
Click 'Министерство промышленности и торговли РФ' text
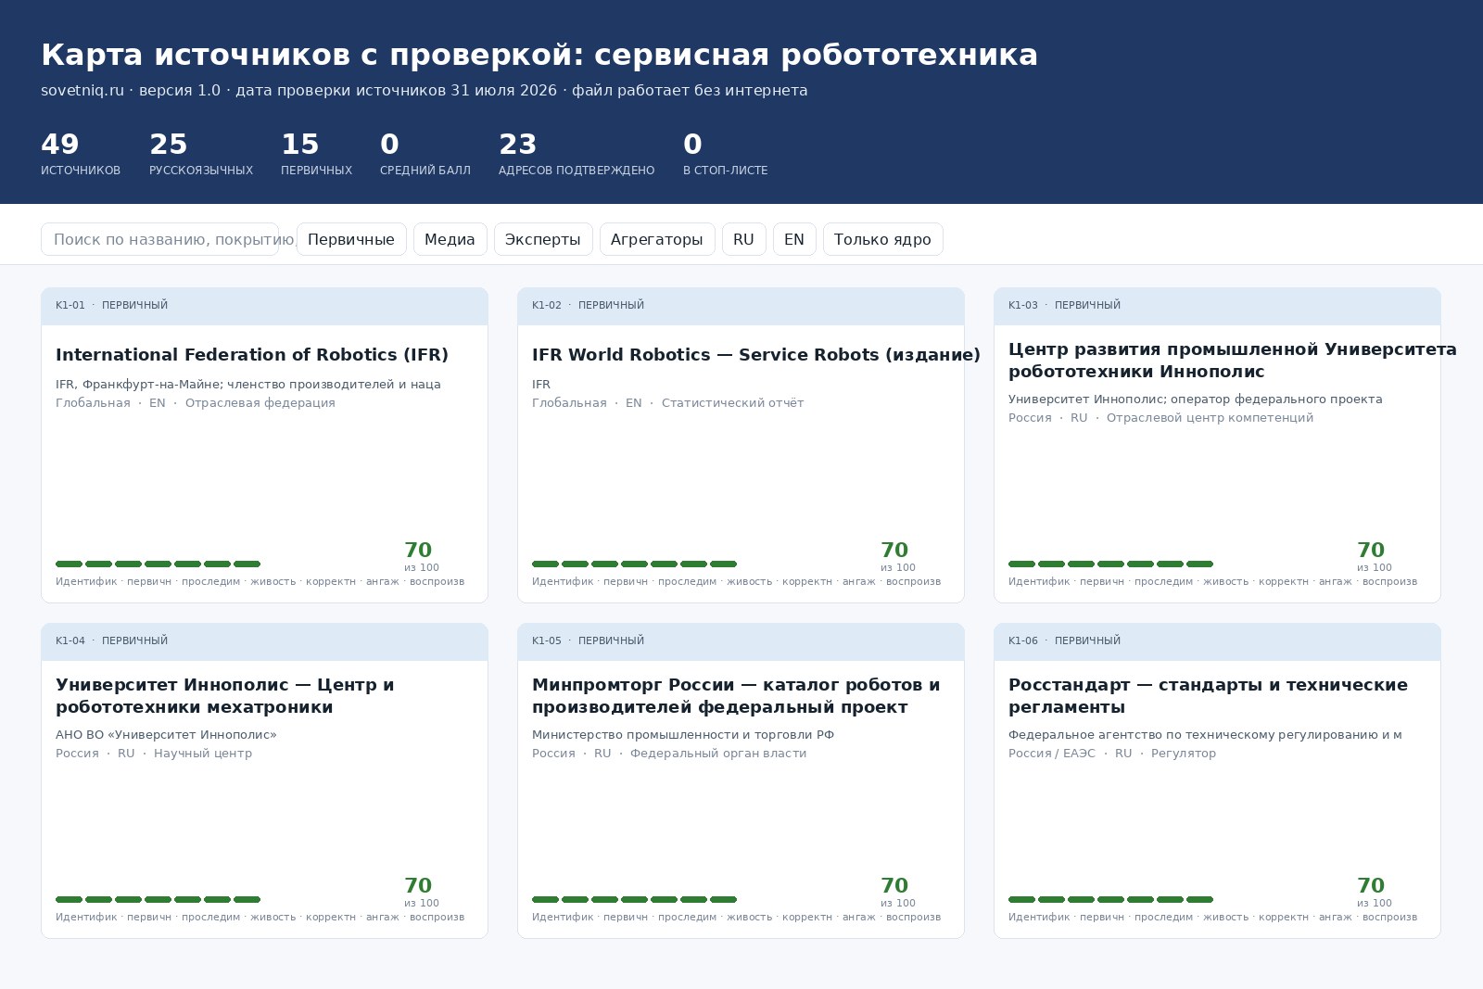(x=683, y=735)
